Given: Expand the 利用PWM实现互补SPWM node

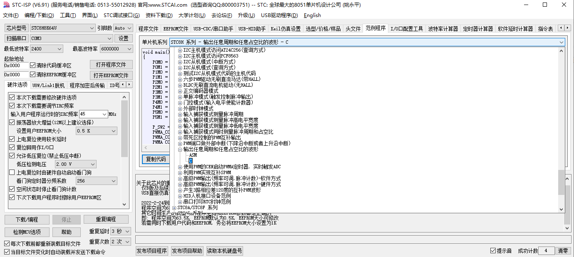Looking at the screenshot, I should [x=180, y=172].
